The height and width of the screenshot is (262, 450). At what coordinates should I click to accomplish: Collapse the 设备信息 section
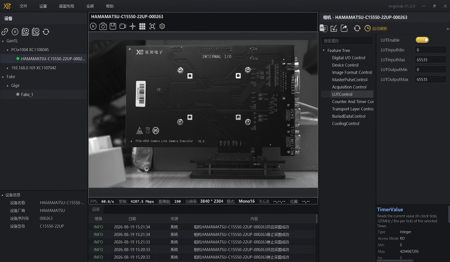3,195
